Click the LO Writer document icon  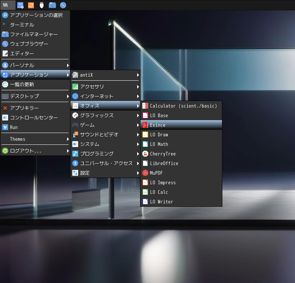(x=145, y=202)
